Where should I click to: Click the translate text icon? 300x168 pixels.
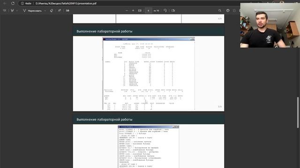tap(67, 11)
